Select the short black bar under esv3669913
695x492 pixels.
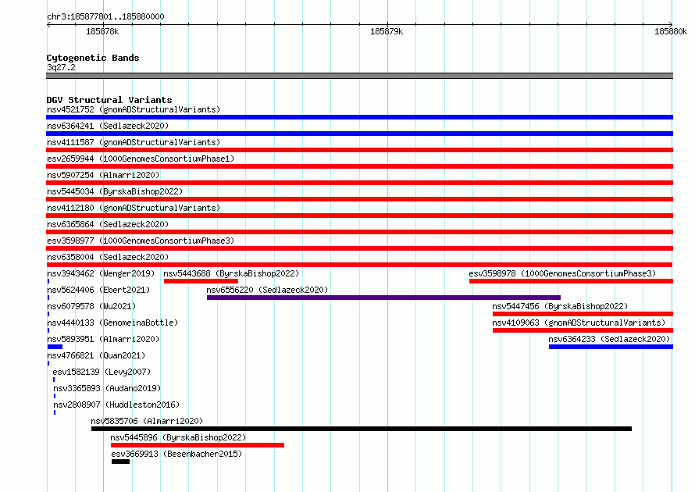tap(120, 462)
